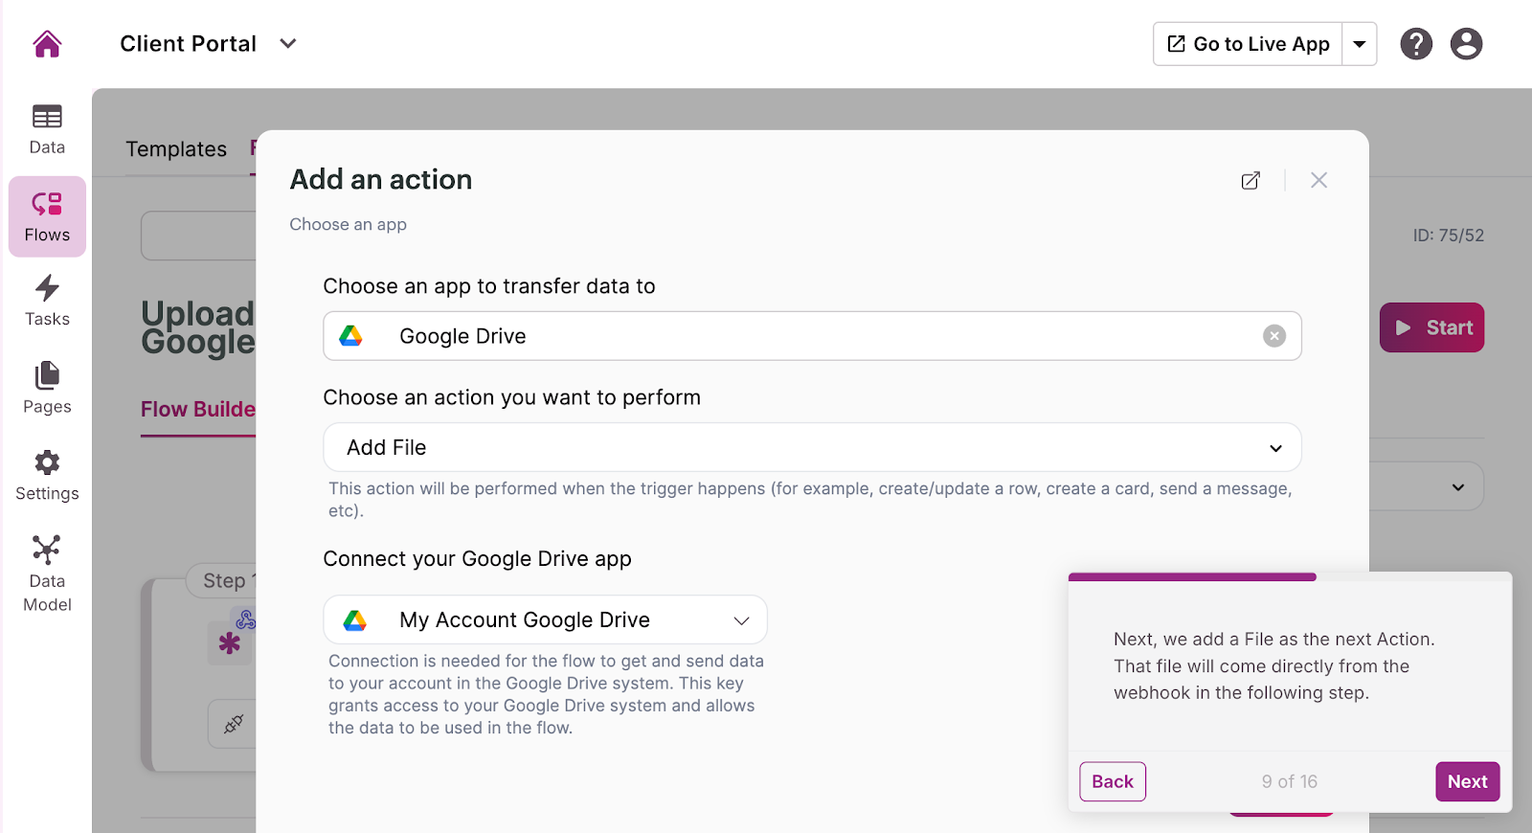
Task: Click the Go to Live App button
Action: coord(1248,44)
